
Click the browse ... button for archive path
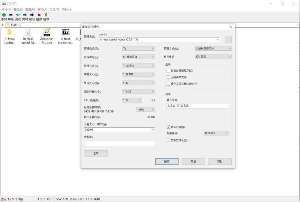228,40
